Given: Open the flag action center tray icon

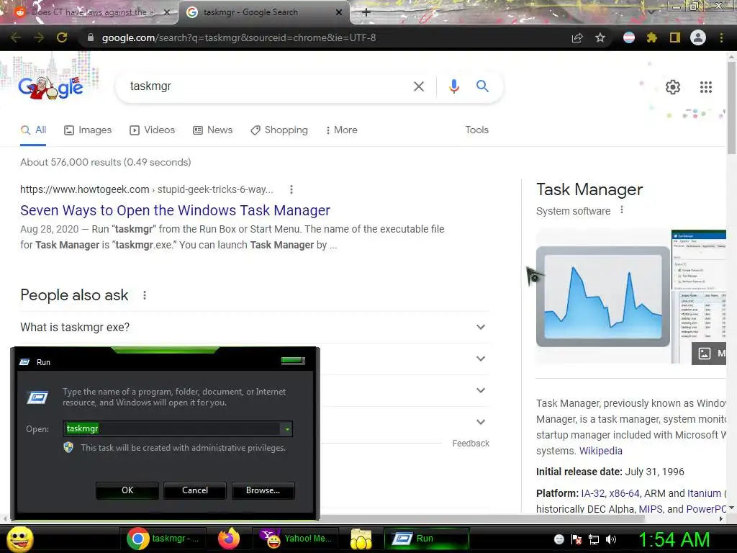Looking at the screenshot, I should 577,539.
